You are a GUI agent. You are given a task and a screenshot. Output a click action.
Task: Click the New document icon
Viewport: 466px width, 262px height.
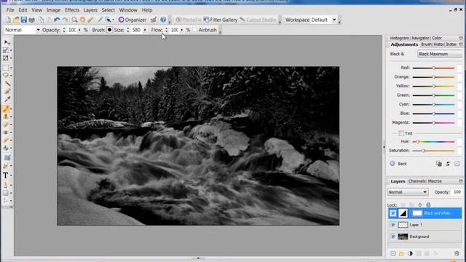8,20
